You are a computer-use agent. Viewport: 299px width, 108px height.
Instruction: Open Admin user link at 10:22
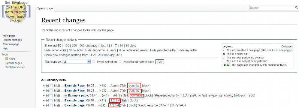(x=115, y=86)
